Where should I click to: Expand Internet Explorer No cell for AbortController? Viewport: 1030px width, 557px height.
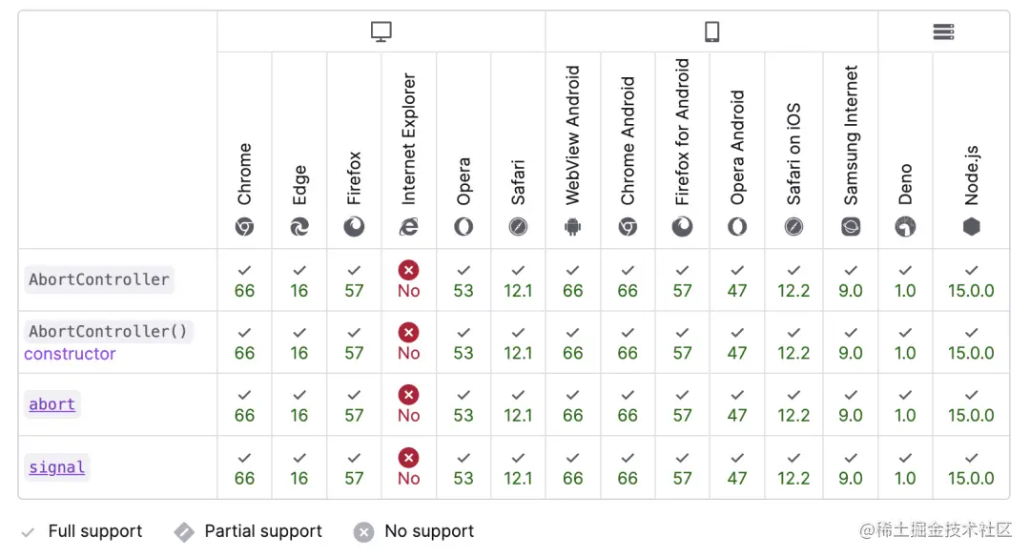point(409,280)
